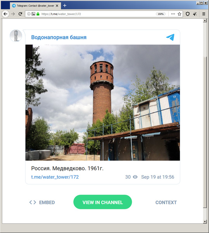Screen dimensions: 209x233
Task: Click the Telegram paper plane logo
Action: tap(170, 37)
